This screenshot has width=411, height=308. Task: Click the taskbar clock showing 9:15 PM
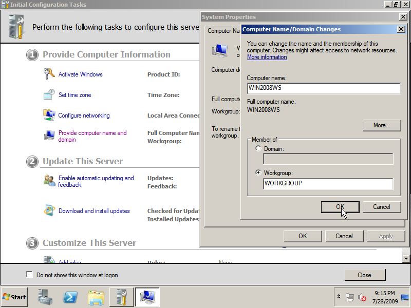384,297
